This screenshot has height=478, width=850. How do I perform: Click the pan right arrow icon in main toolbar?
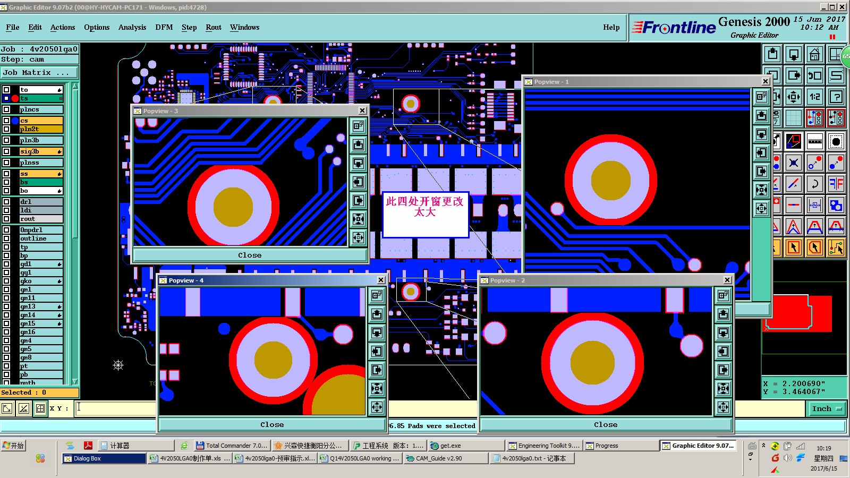tap(794, 75)
